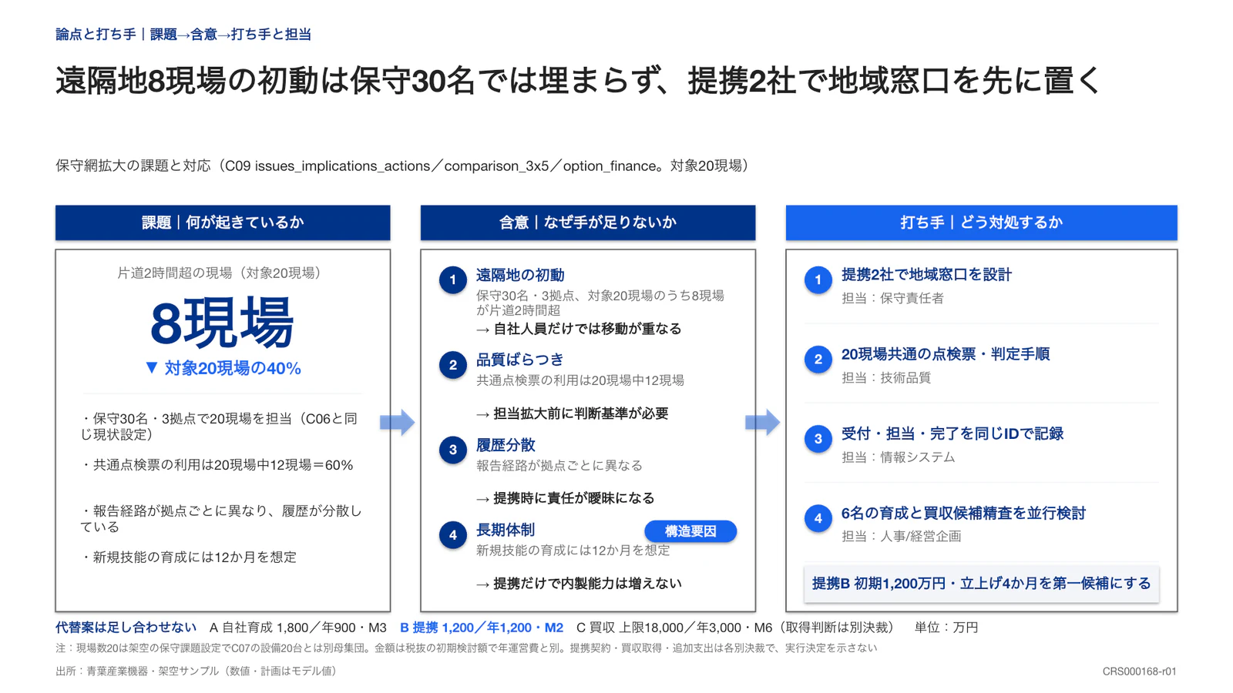The image size is (1233, 693).
Task: Click number 1 circle beside 遠隔地の初動
Action: pos(453,280)
